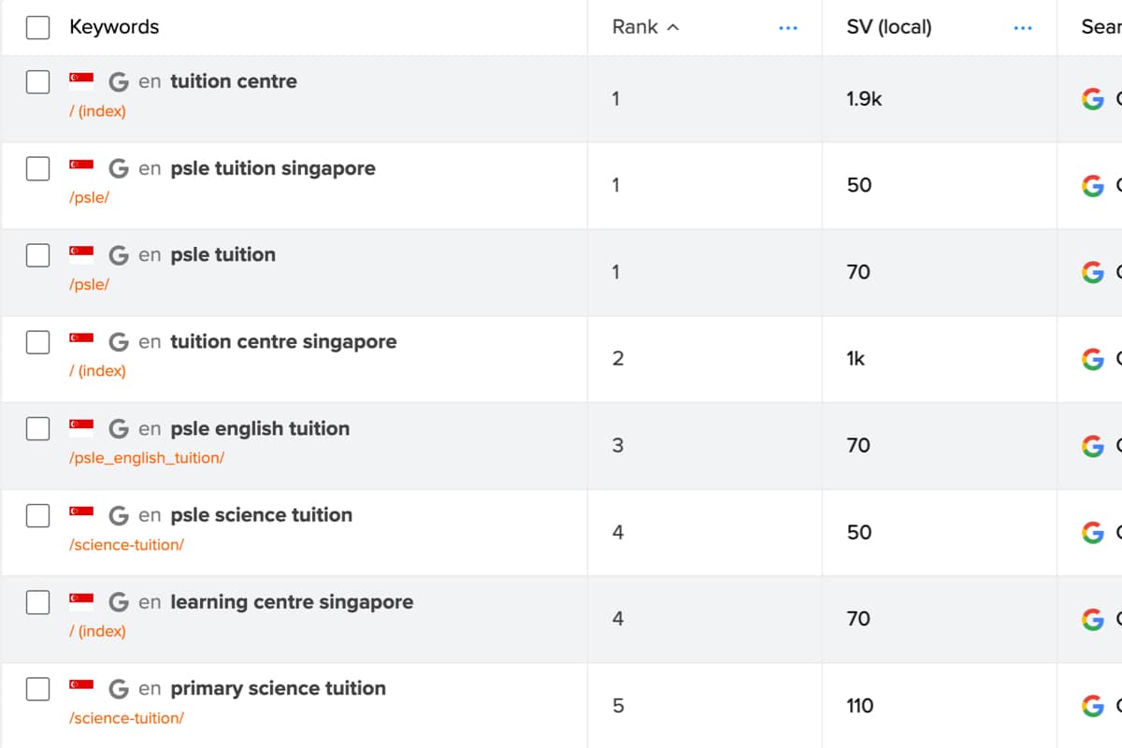Image resolution: width=1122 pixels, height=748 pixels.
Task: Open /science-tuition/ link under psle science tuition
Action: pos(126,544)
